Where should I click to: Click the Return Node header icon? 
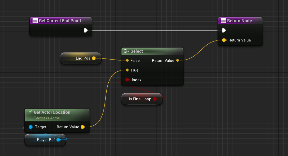223,21
